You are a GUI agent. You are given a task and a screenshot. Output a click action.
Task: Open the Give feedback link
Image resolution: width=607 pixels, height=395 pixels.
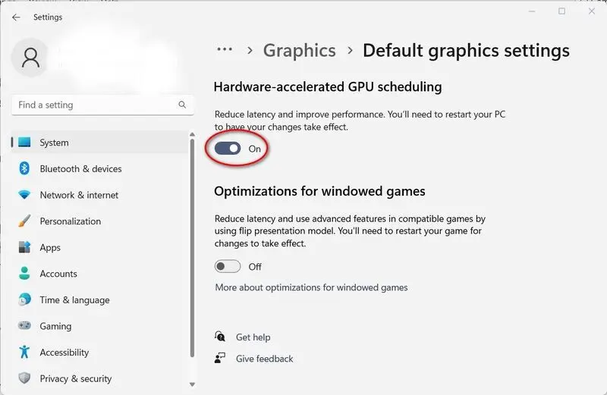pyautogui.click(x=264, y=359)
